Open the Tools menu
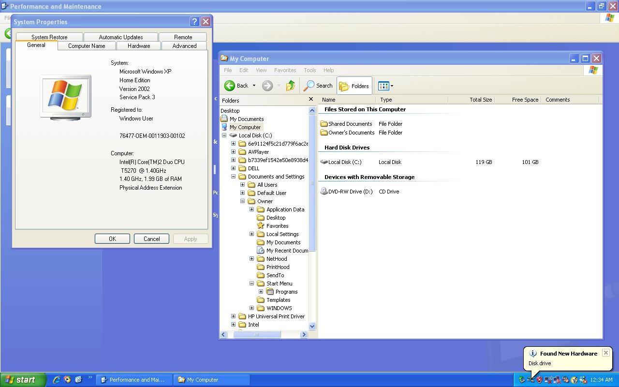 tap(309, 70)
